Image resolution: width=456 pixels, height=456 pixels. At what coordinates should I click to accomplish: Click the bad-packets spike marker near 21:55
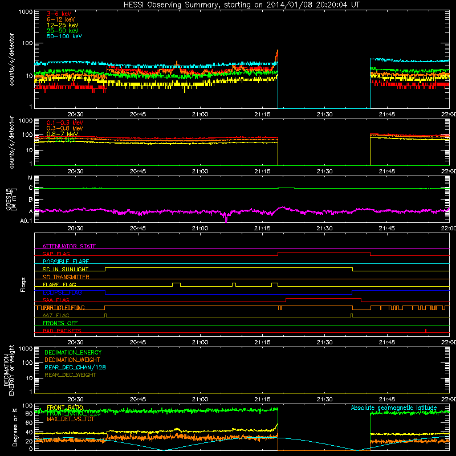pos(425,331)
